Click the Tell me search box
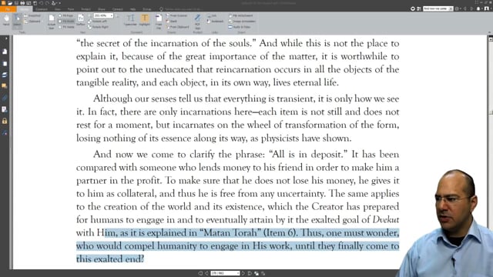The height and width of the screenshot is (277, 493). (183, 9)
